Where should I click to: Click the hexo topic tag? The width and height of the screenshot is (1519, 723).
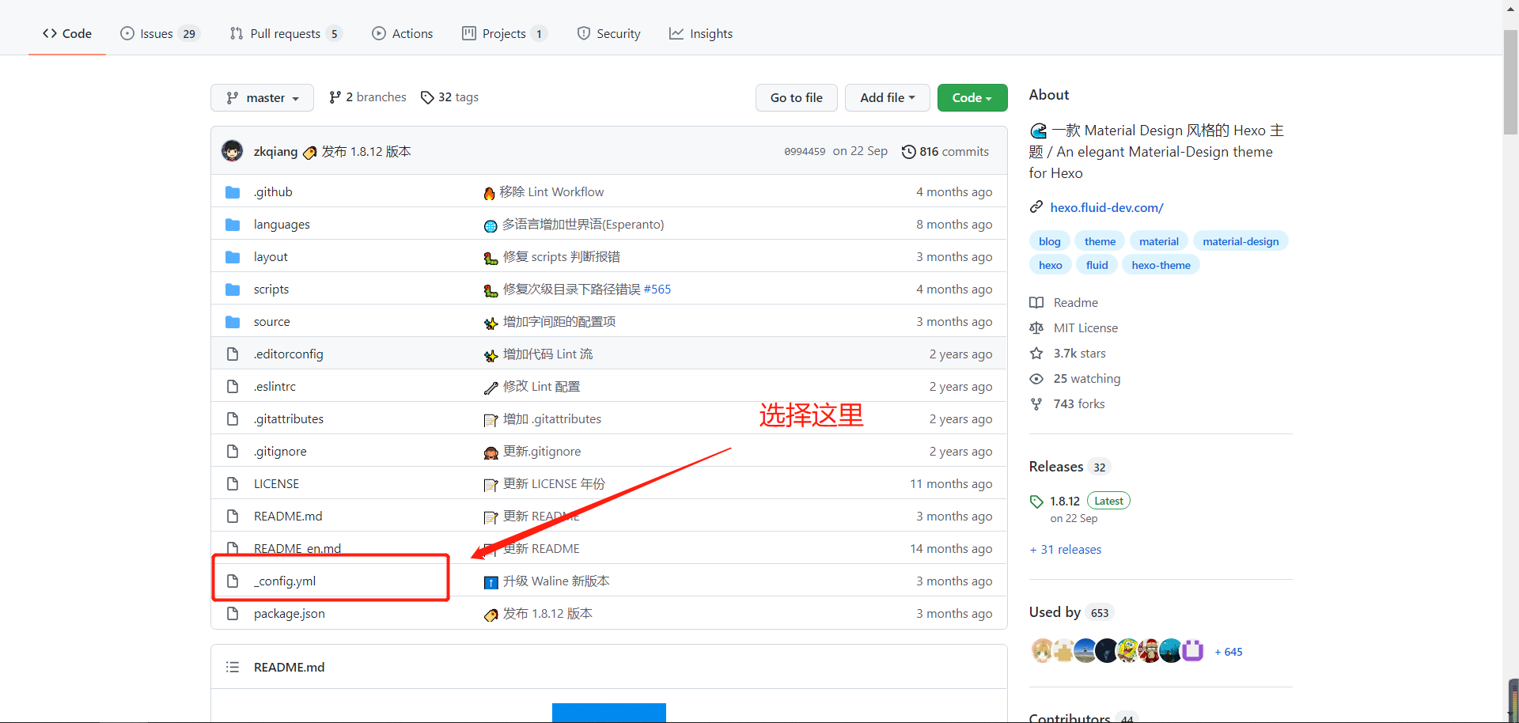[x=1051, y=265]
